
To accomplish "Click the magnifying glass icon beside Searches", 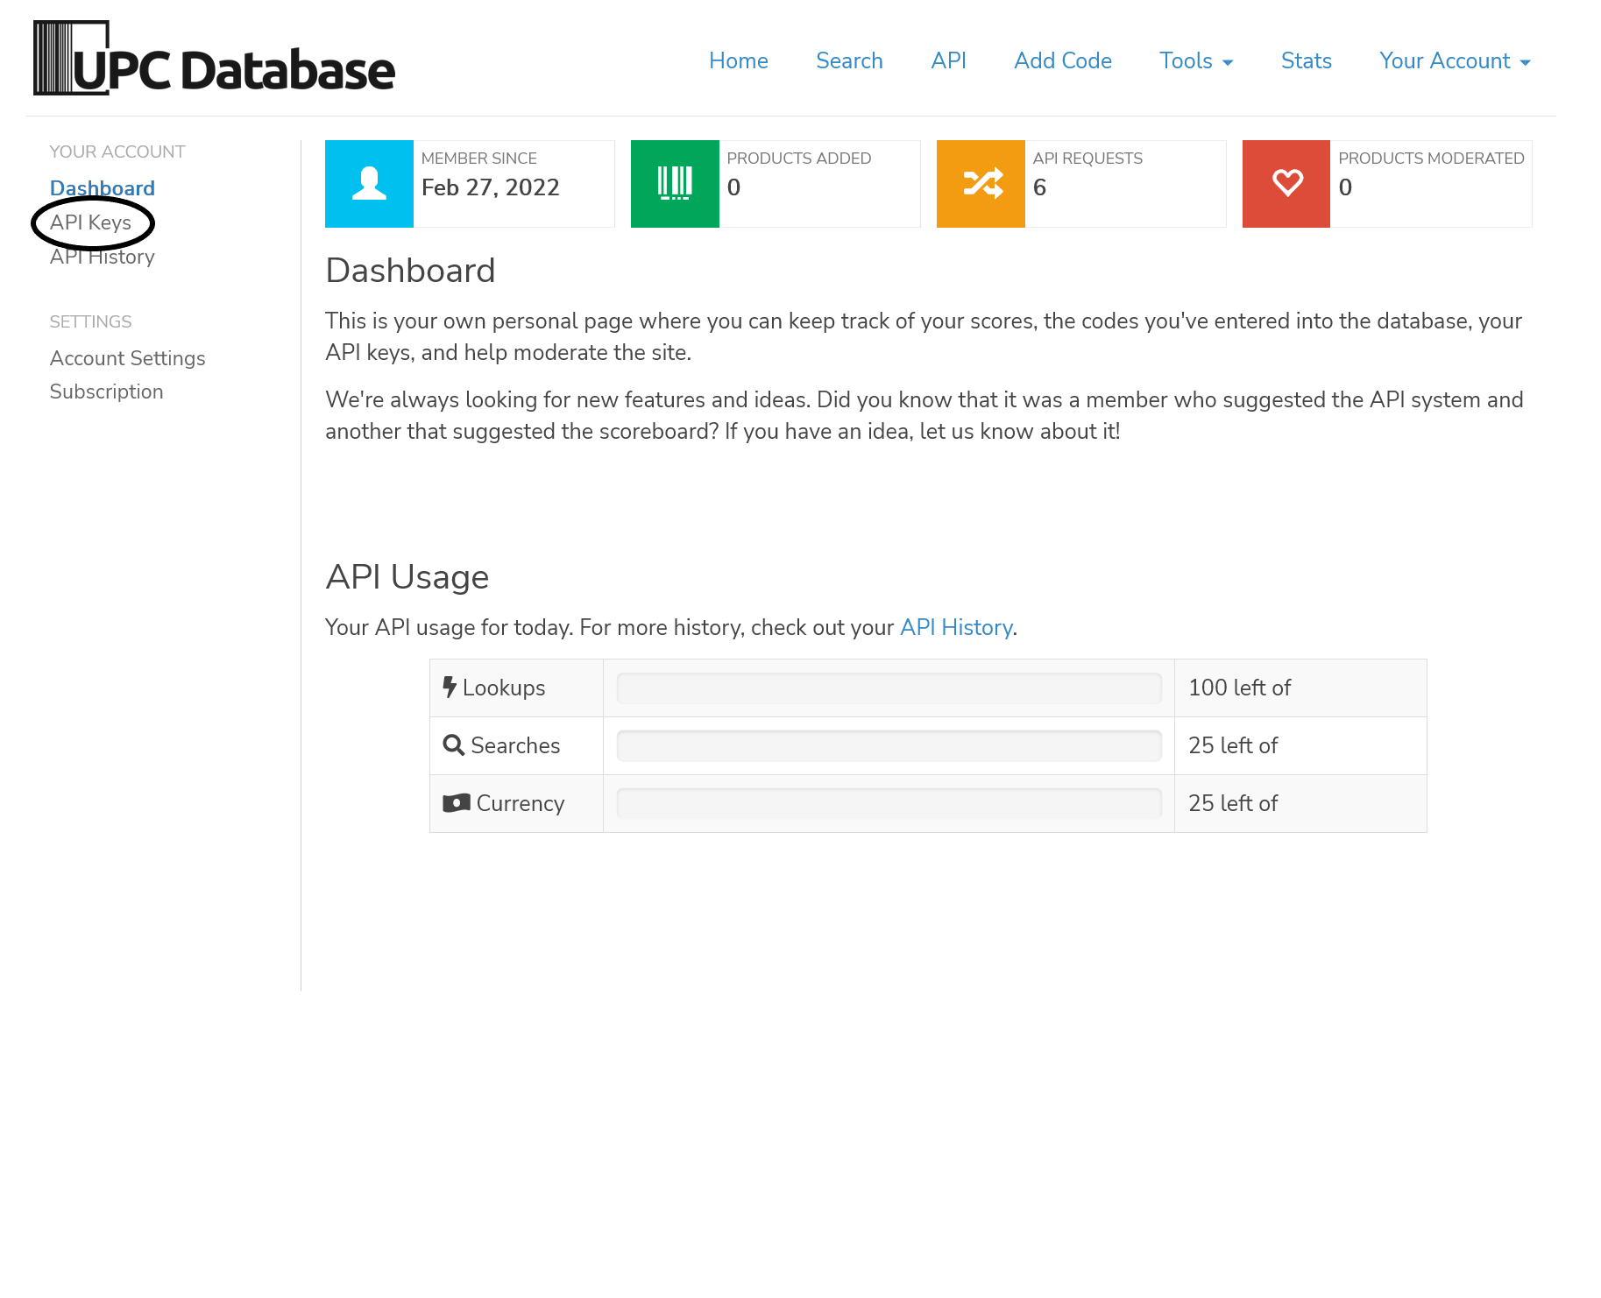I will click(454, 744).
